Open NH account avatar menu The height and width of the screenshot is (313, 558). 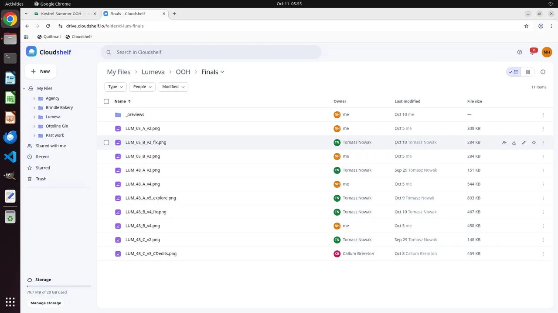tap(547, 52)
